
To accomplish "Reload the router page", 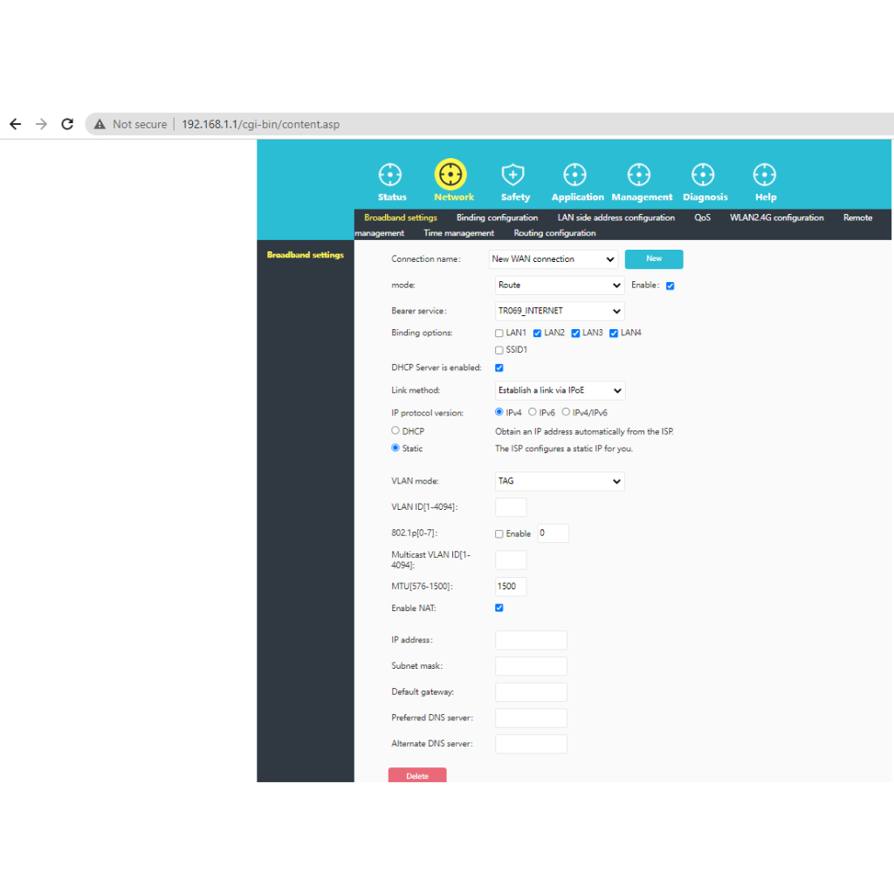I will tap(67, 124).
